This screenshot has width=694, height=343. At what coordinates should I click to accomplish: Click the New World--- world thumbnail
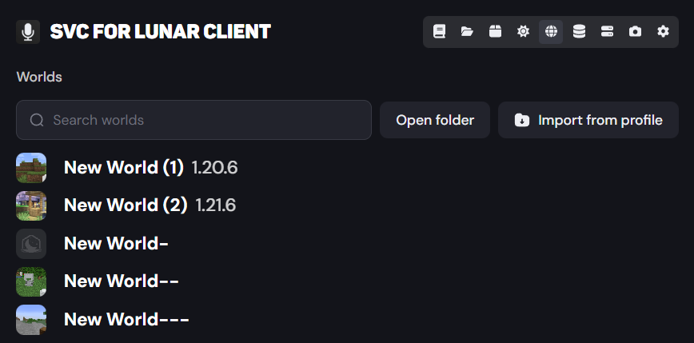coord(31,320)
